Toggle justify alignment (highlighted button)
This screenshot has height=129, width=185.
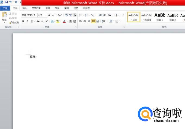(x=93, y=21)
